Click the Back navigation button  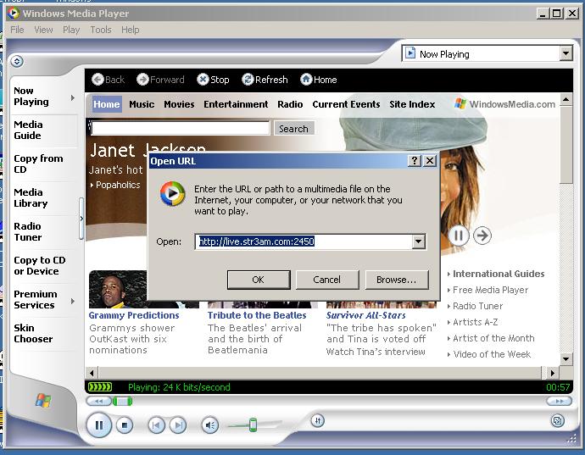pyautogui.click(x=109, y=80)
